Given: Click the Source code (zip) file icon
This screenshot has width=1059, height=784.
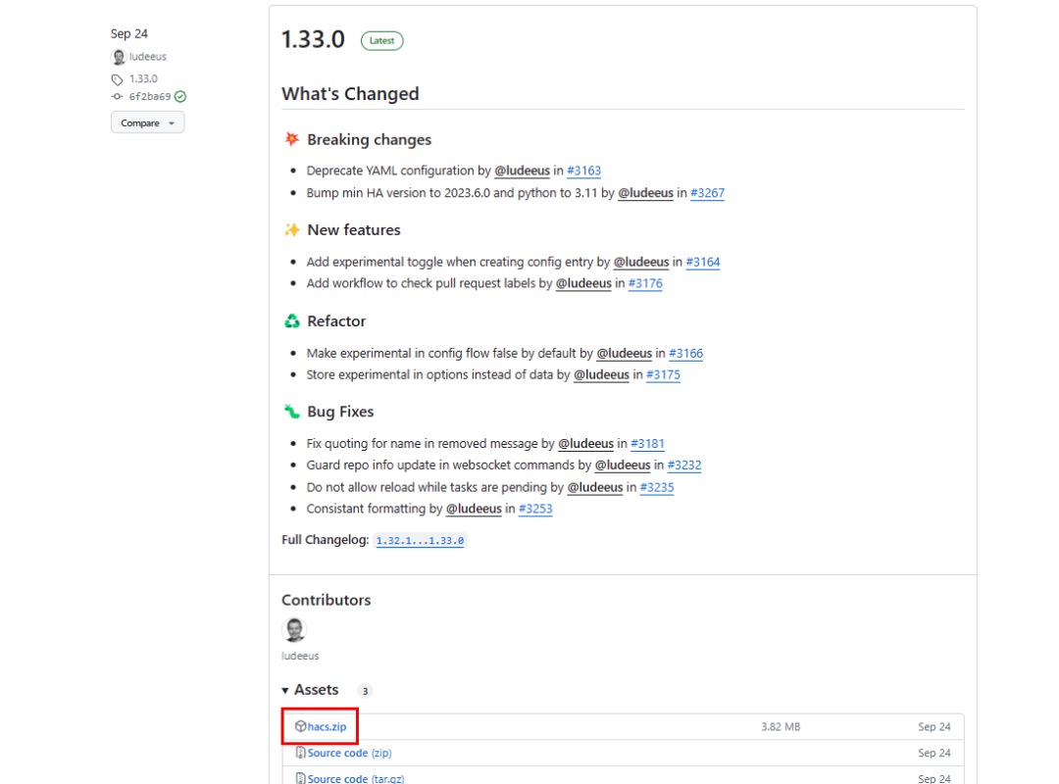Looking at the screenshot, I should pyautogui.click(x=301, y=753).
